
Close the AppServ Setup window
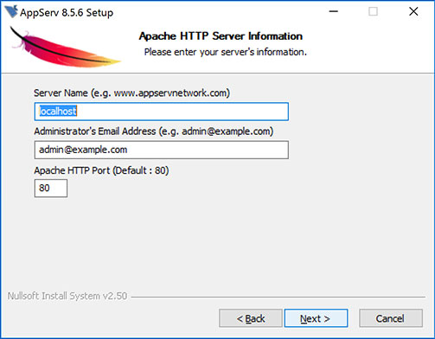[x=413, y=11]
